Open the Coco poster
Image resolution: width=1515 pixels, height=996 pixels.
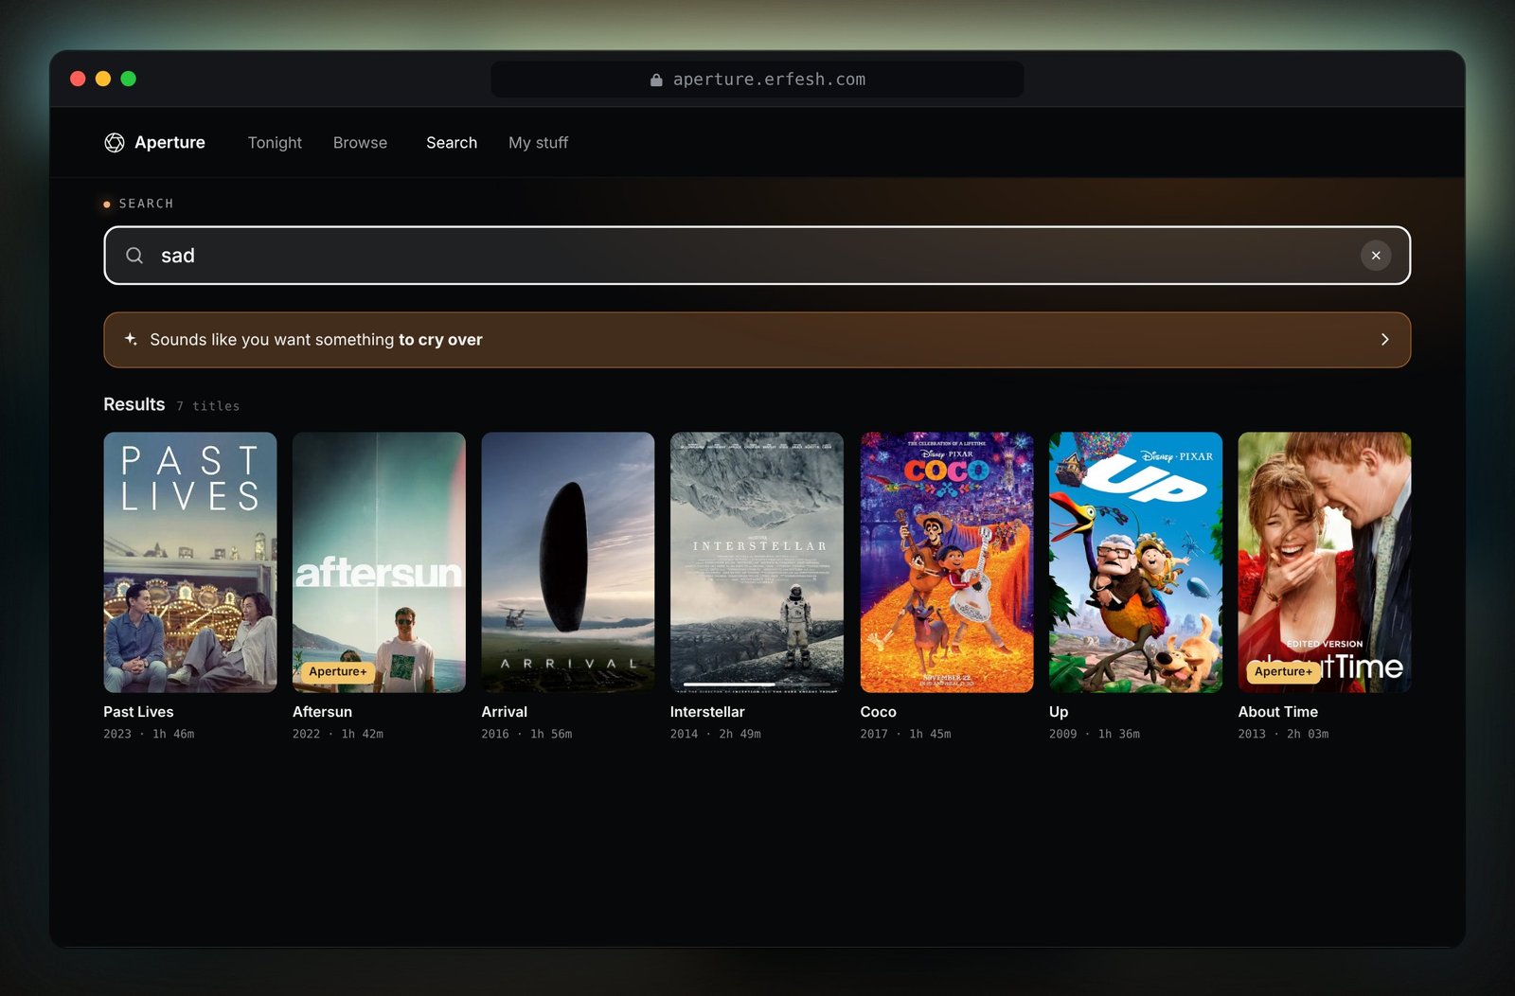(x=947, y=562)
